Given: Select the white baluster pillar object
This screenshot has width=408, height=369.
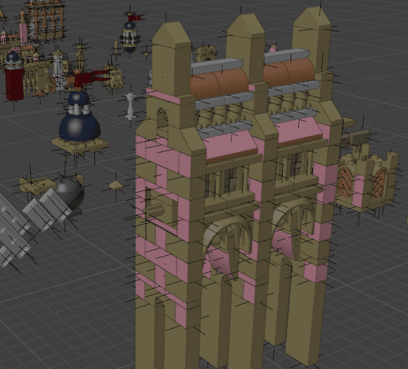Looking at the screenshot, I should tap(130, 106).
